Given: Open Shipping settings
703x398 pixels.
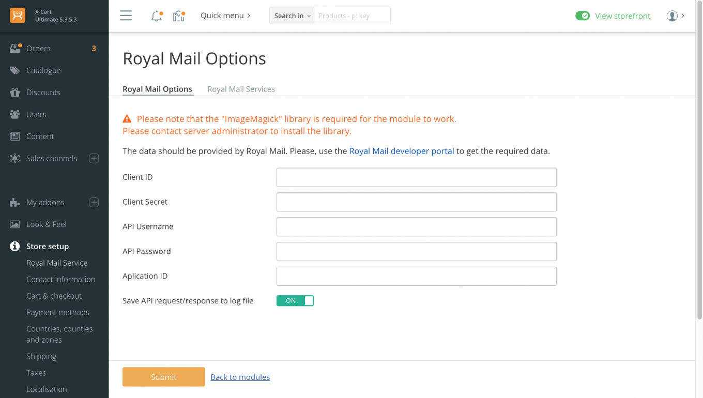Looking at the screenshot, I should (41, 356).
